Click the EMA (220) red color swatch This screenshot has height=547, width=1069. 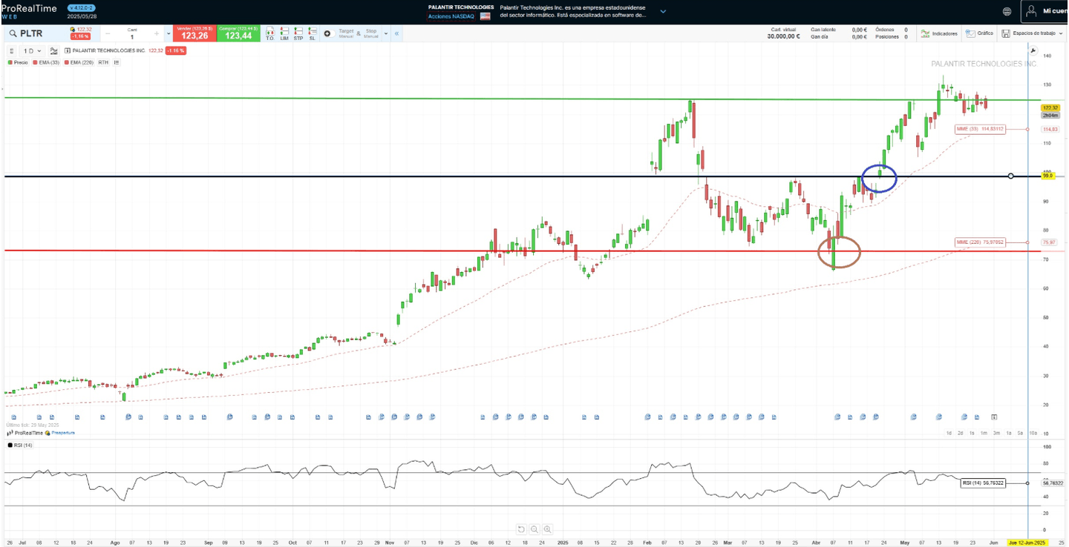pos(66,62)
